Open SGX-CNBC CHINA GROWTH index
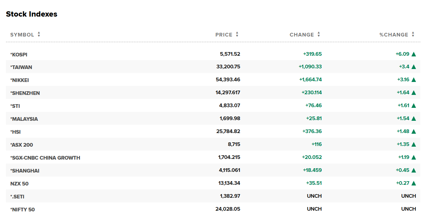 pos(45,158)
